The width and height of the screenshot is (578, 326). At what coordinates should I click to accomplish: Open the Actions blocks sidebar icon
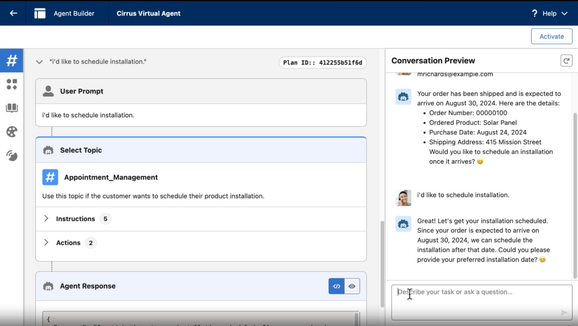[x=12, y=84]
